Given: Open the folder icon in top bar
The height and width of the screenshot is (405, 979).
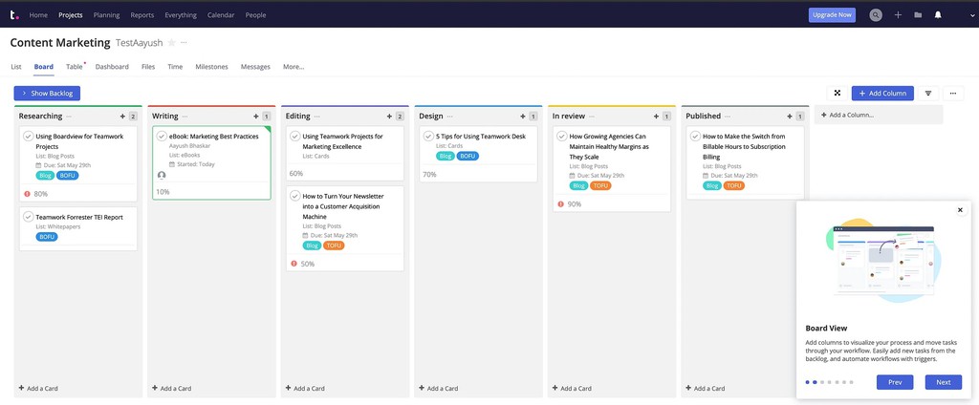Looking at the screenshot, I should [x=918, y=15].
